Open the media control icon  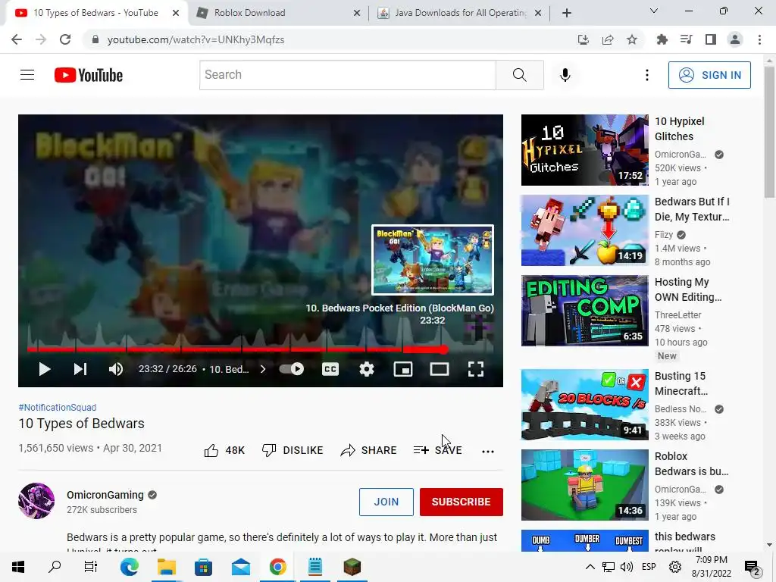coord(686,39)
